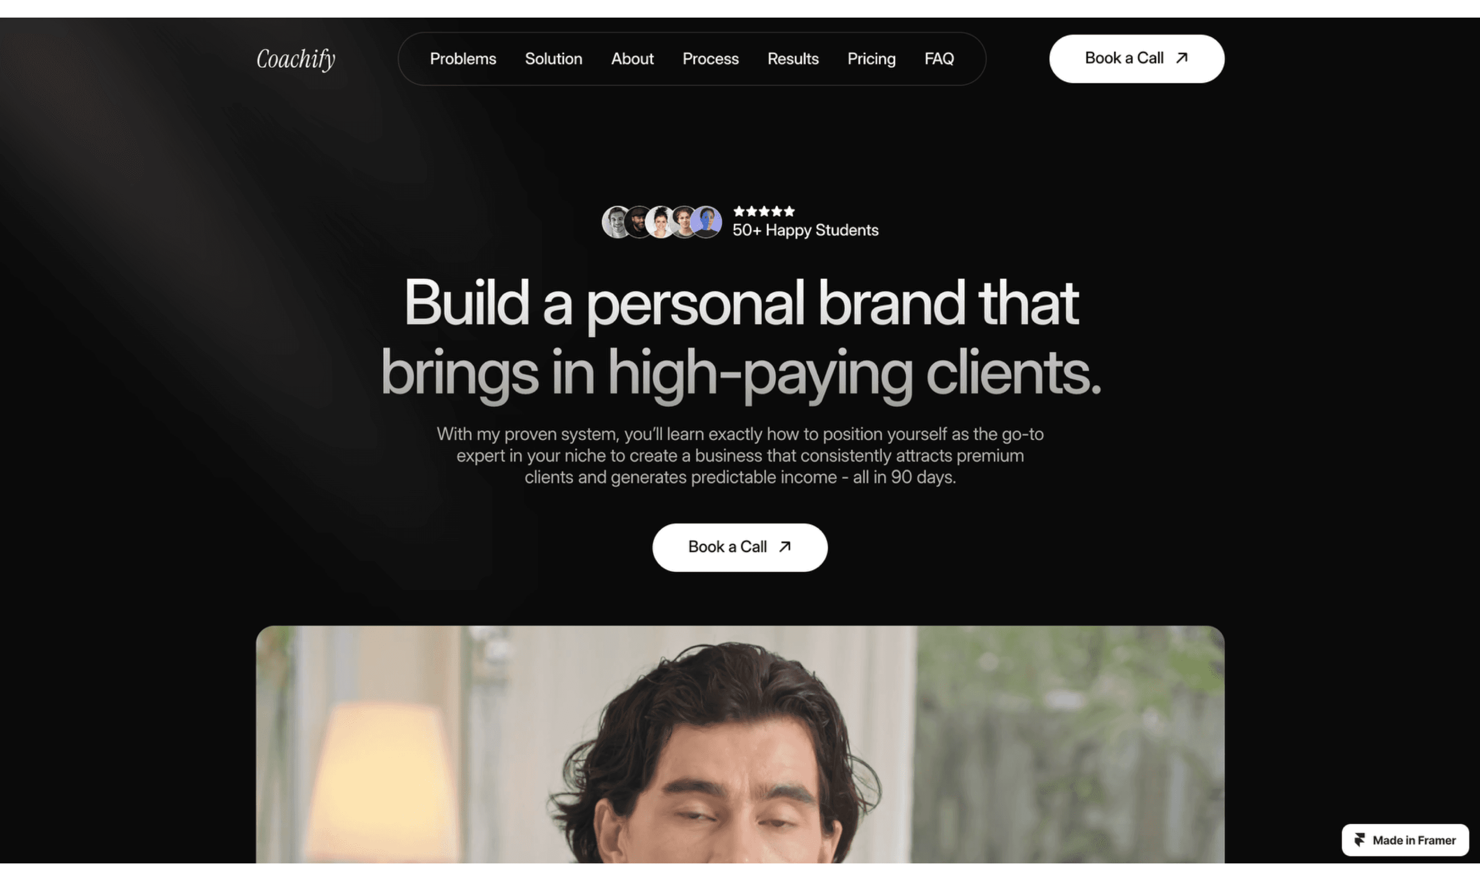1480x881 pixels.
Task: Click the 50+ Happy Students text
Action: [805, 231]
